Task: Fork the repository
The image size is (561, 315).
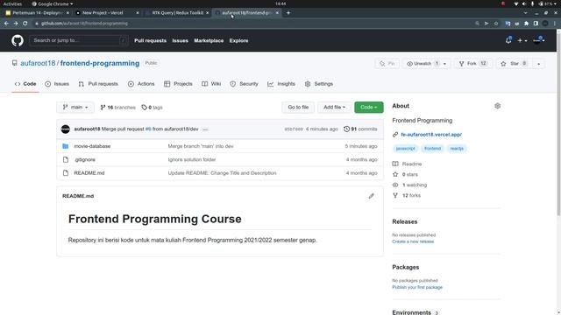Action: pyautogui.click(x=473, y=64)
